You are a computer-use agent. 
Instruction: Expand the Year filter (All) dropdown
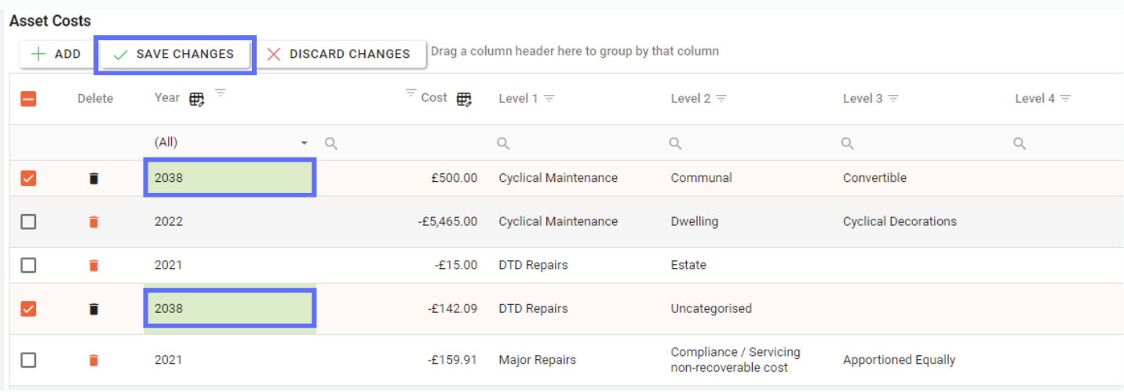304,143
